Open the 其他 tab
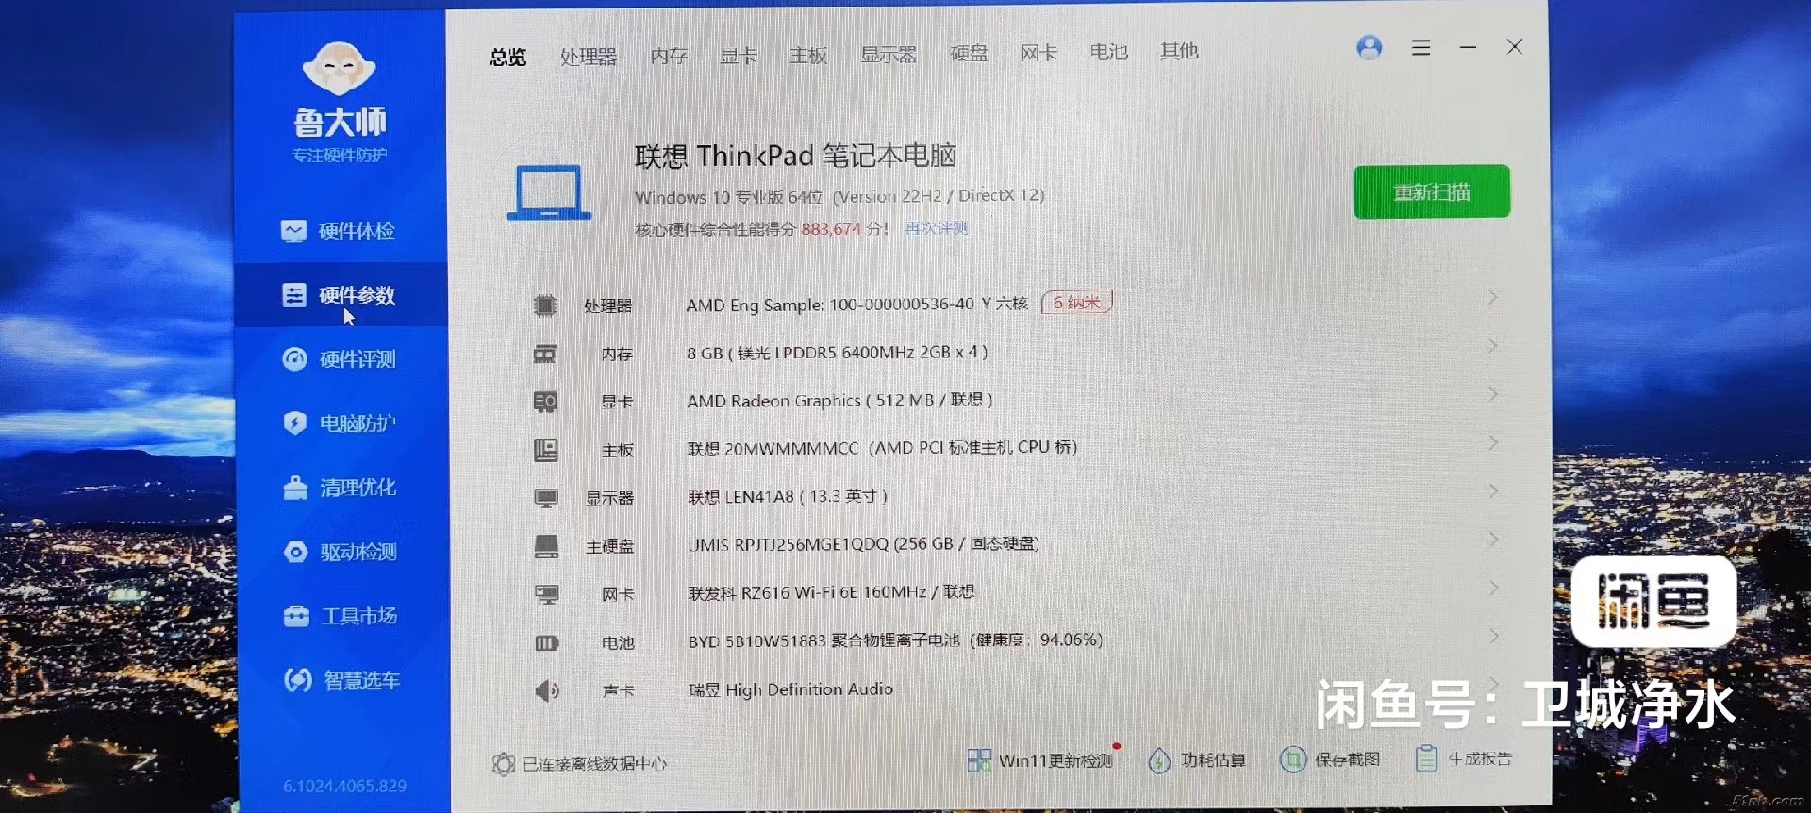The image size is (1811, 813). 1179,50
